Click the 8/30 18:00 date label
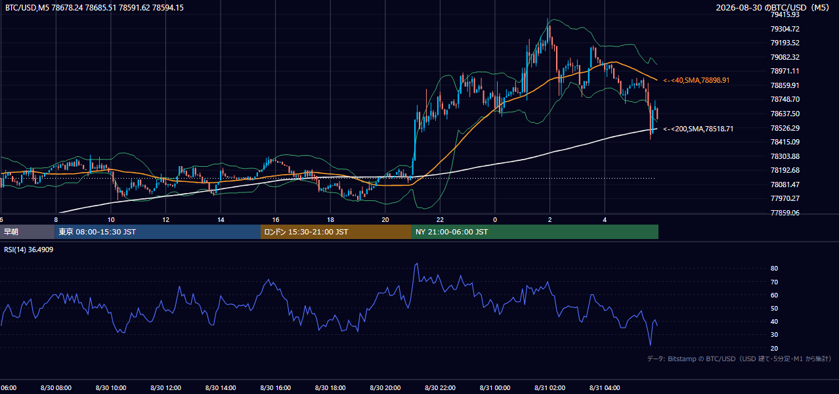The width and height of the screenshot is (839, 394). [330, 388]
